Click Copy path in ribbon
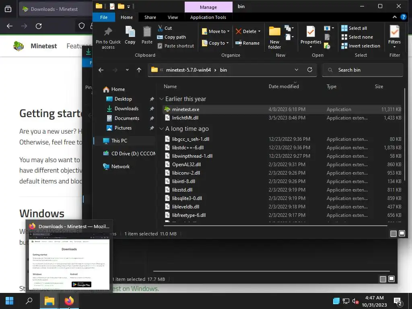Image resolution: width=412 pixels, height=309 pixels. [x=171, y=37]
